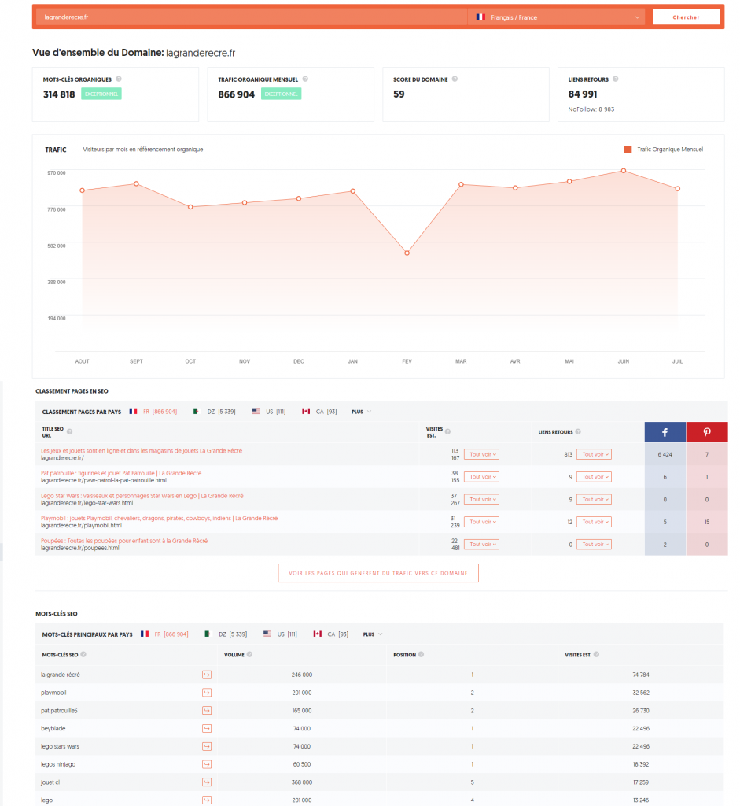
Task: Open the arrow icon for 'legos ninjago' keyword
Action: coord(207,764)
